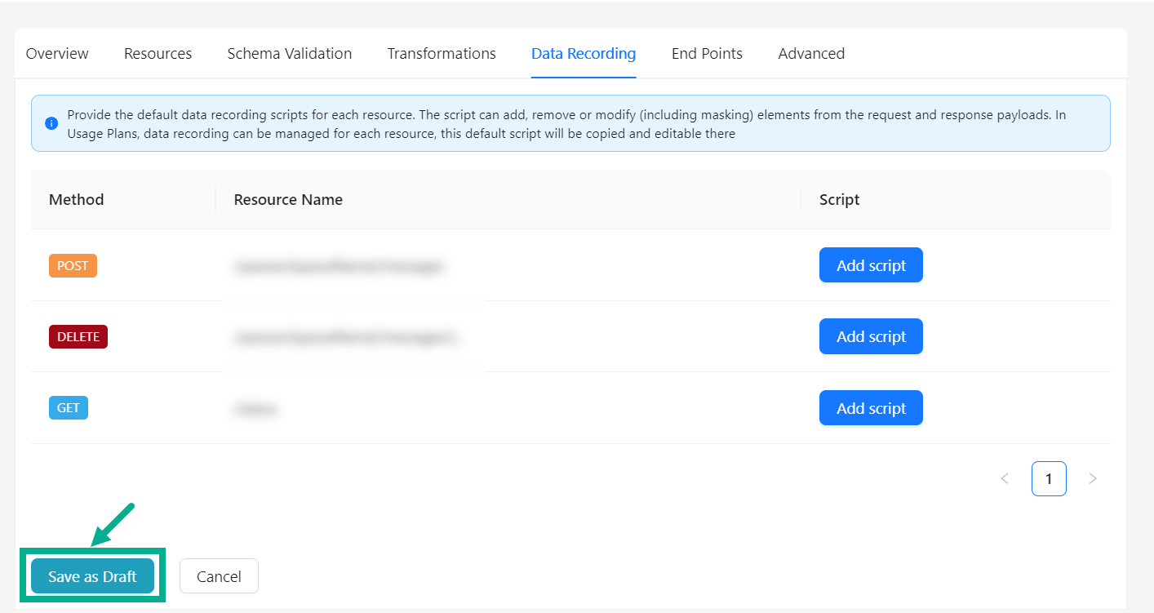Viewport: 1154px width, 613px height.
Task: Open the End Points tab
Action: 707,54
